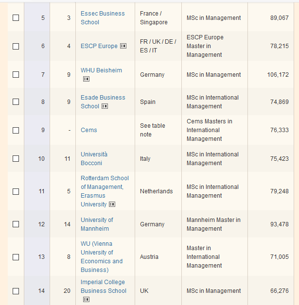Enable the University of Mannheim checkbox

tap(16, 224)
